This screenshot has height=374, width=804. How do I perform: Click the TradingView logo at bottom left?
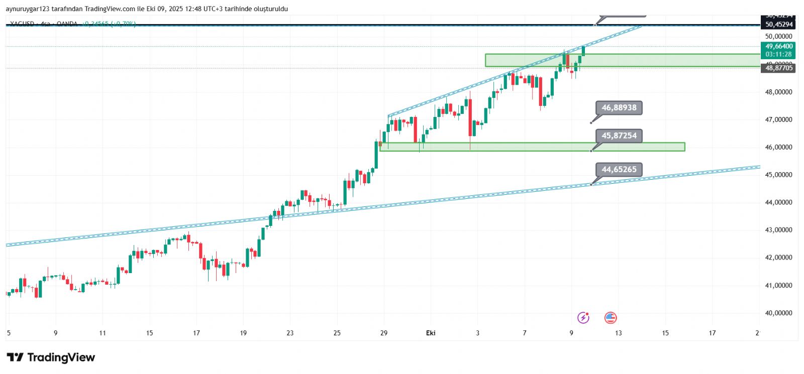click(x=51, y=357)
